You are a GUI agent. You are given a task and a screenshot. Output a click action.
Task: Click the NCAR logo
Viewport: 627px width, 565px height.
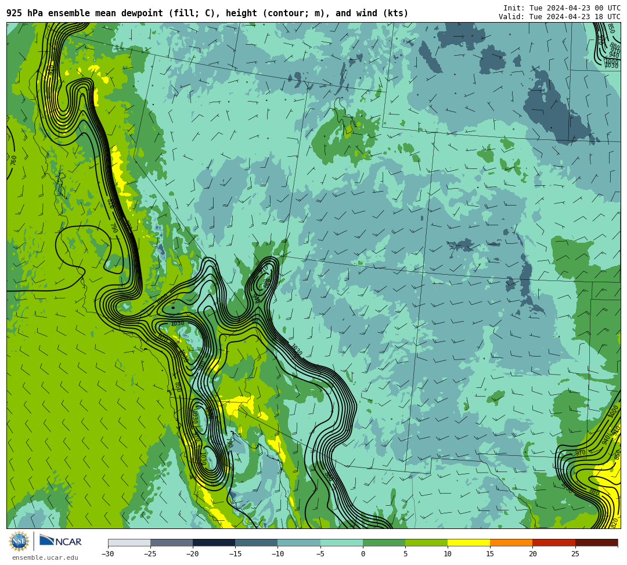(x=60, y=541)
